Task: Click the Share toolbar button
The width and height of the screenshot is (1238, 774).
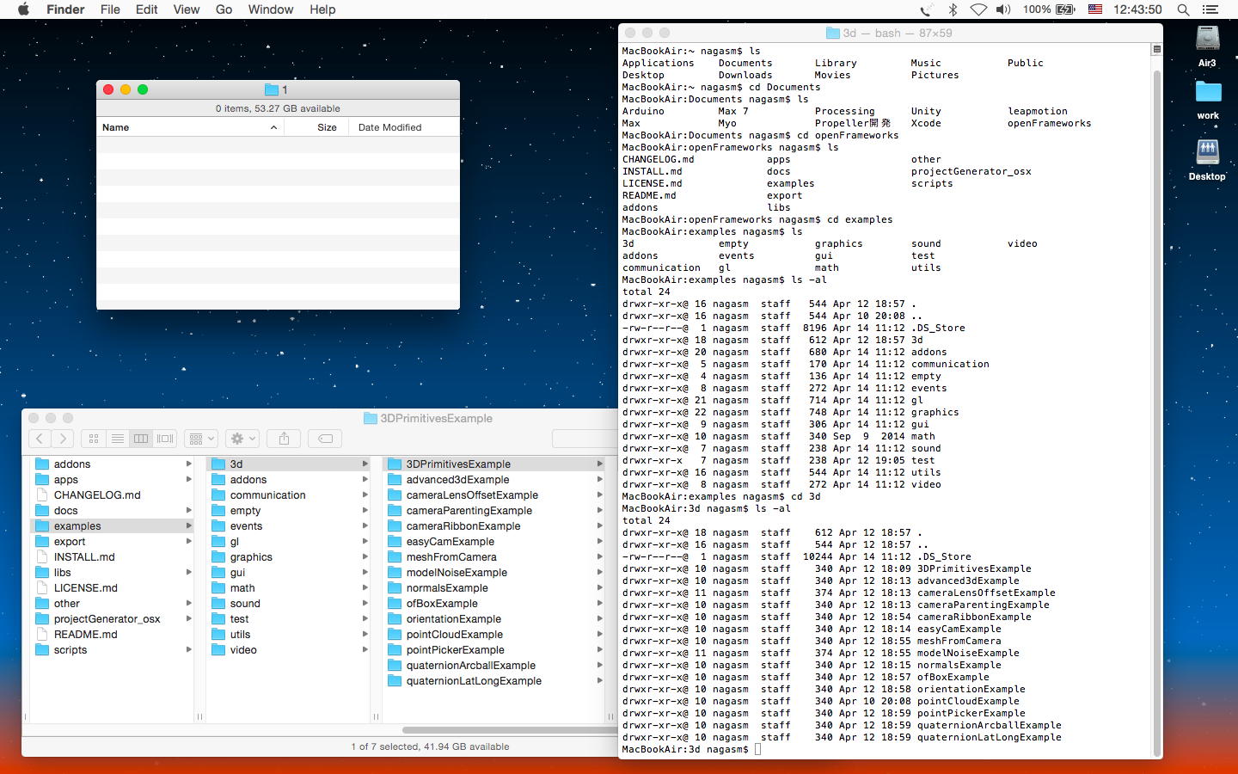Action: (284, 439)
